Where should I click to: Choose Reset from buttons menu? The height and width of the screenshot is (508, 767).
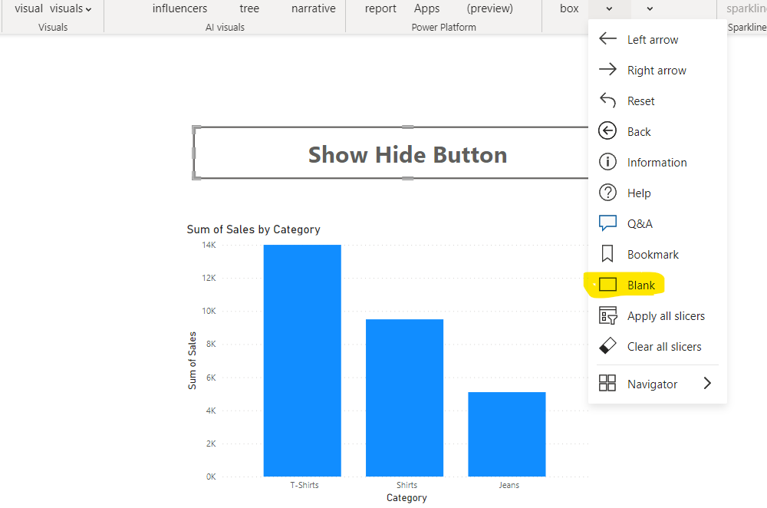(657, 101)
